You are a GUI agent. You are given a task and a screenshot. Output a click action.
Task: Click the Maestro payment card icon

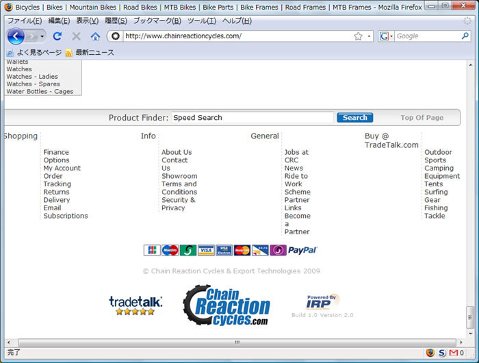pyautogui.click(x=170, y=250)
